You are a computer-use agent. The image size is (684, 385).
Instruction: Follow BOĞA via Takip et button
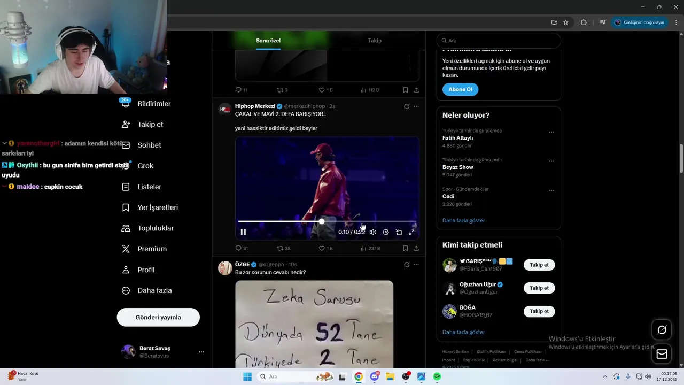(x=539, y=311)
